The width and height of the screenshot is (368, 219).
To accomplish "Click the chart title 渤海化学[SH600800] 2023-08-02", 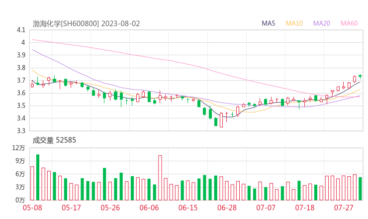I will [x=86, y=24].
